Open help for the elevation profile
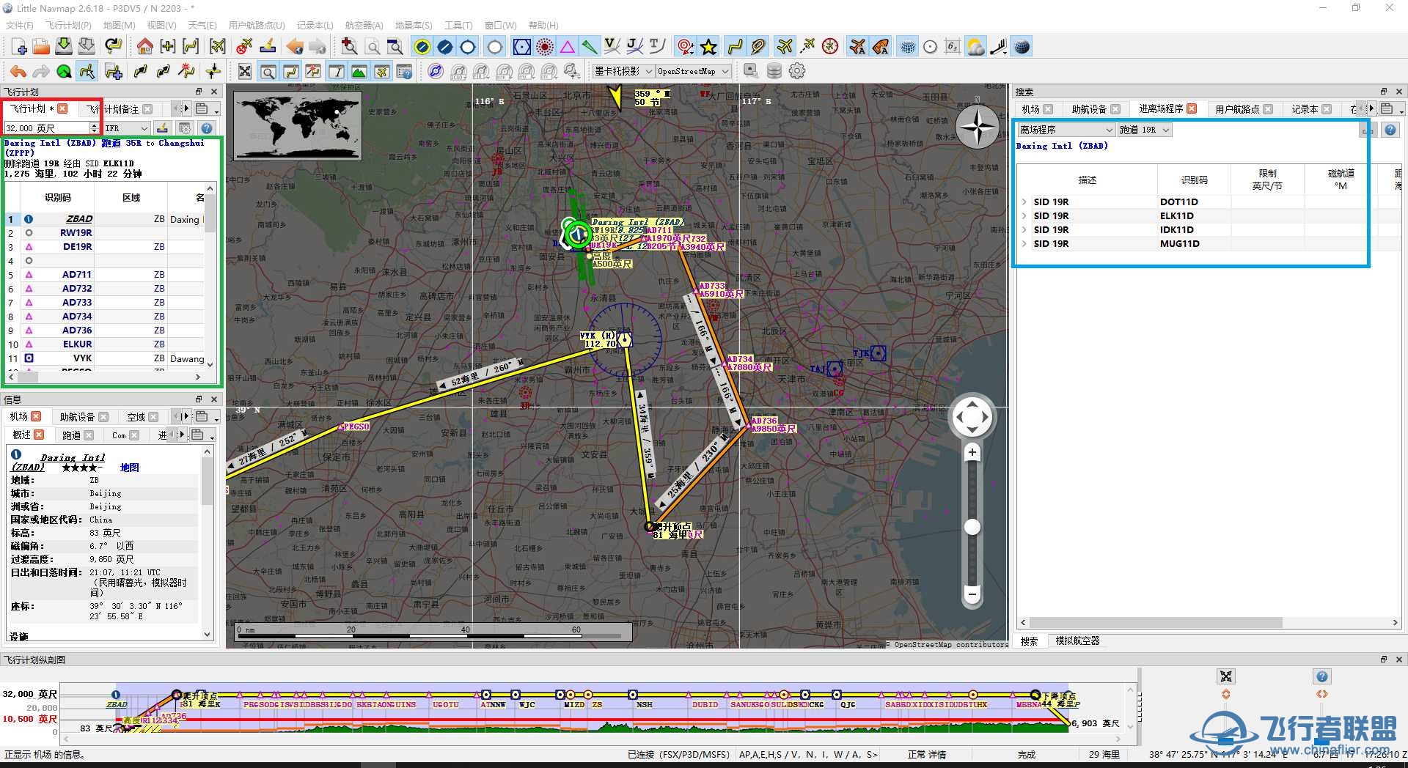Viewport: 1408px width, 768px height. [1321, 676]
